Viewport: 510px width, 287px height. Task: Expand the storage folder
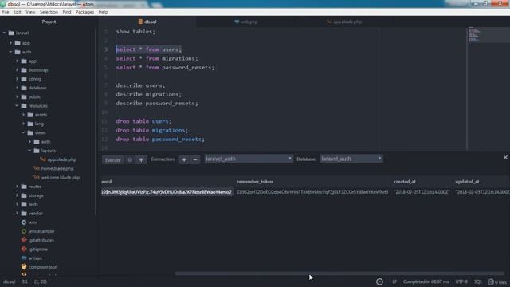point(18,195)
